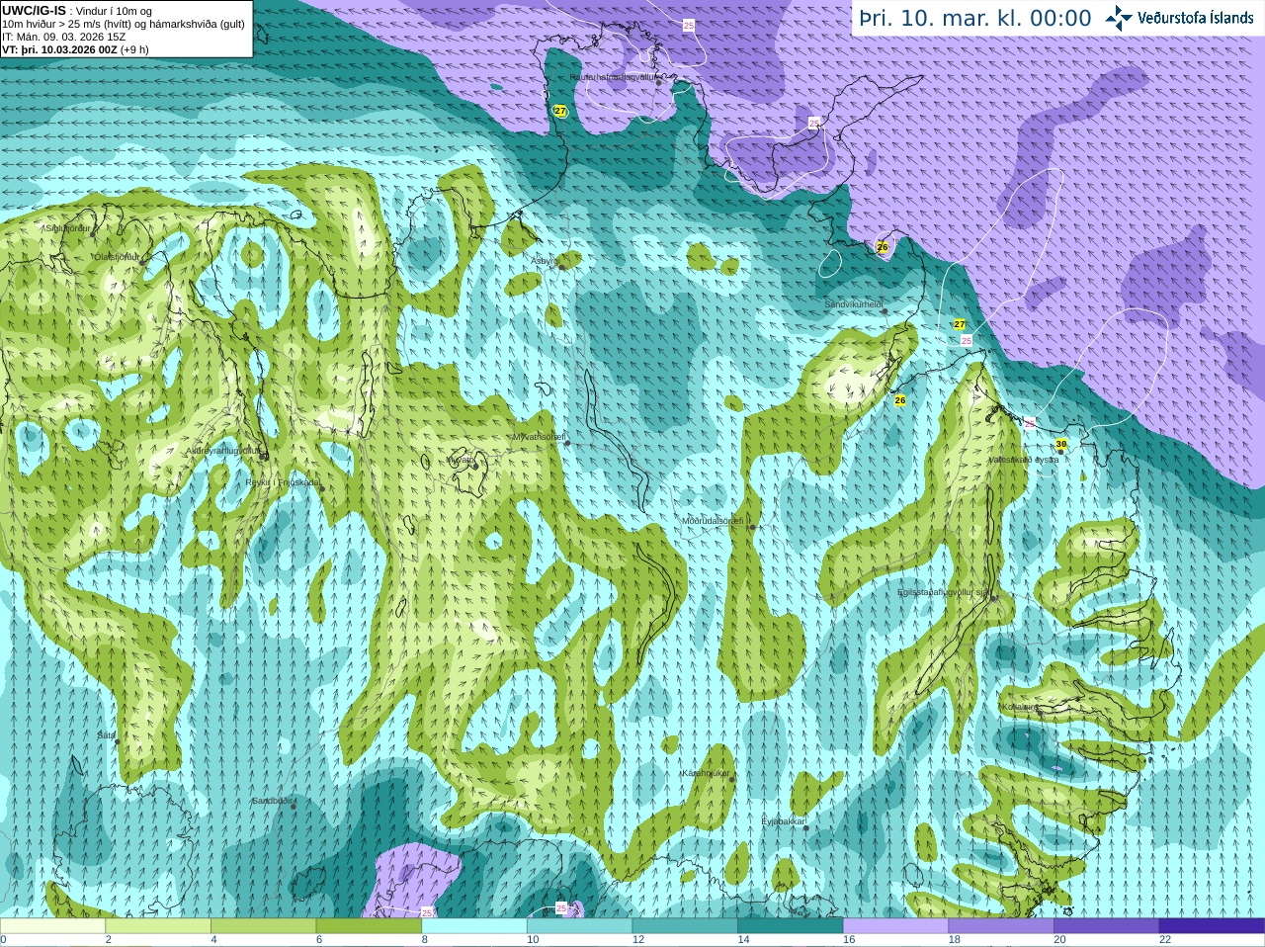The image size is (1265, 947).
Task: Click the 0–2 m/s palest colour swatch
Action: point(52,926)
